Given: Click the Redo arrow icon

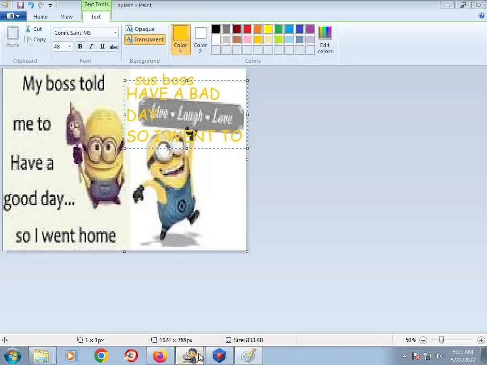Looking at the screenshot, I should [x=41, y=5].
